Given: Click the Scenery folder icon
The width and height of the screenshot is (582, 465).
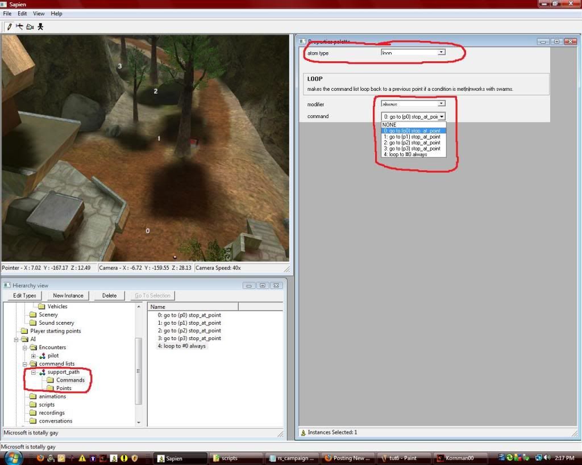Looking at the screenshot, I should point(33,315).
